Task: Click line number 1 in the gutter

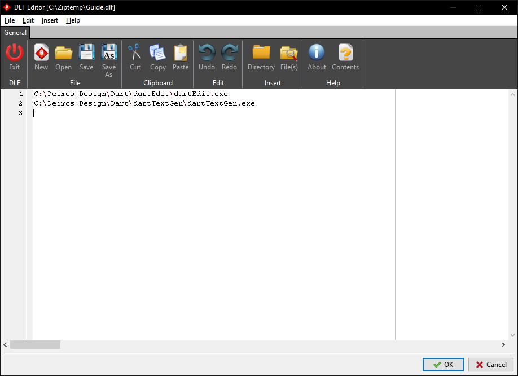Action: tap(21, 94)
